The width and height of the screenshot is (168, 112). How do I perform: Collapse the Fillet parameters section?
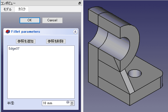[75, 32]
